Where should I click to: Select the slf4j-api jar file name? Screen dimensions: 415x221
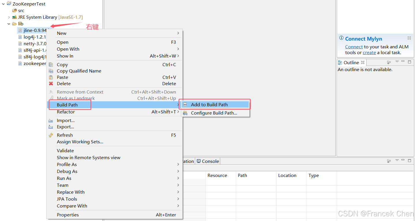coord(35,50)
